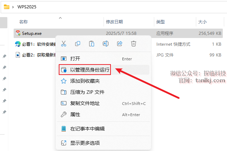
Task: Select the 必看2：获取最新 JPG file
Action: tap(39, 55)
